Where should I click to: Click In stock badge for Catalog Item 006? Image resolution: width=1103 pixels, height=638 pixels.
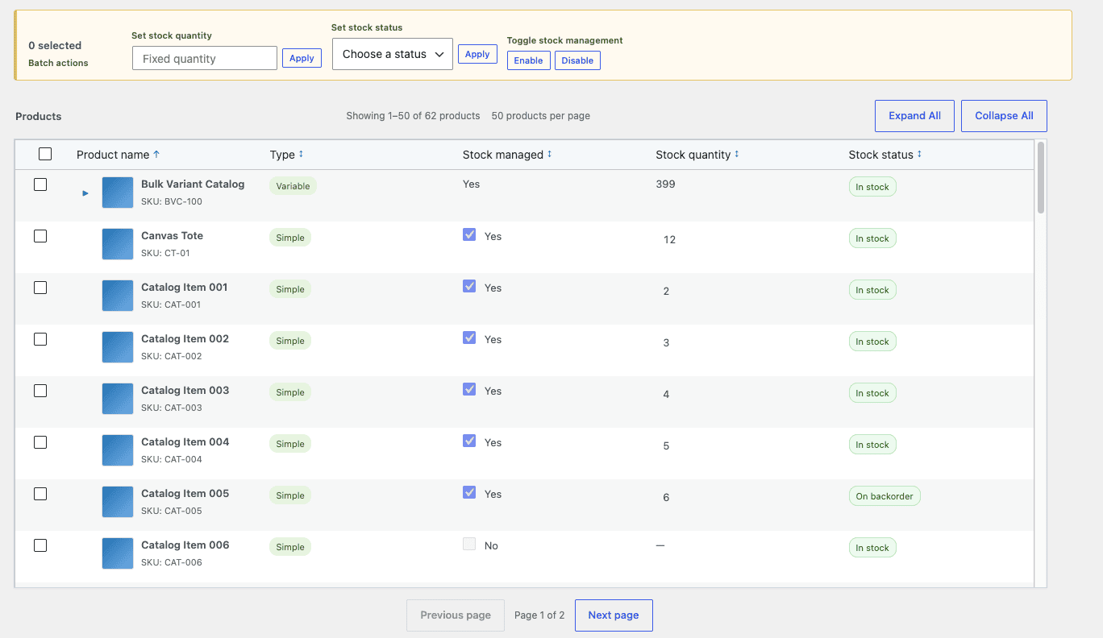pyautogui.click(x=872, y=548)
